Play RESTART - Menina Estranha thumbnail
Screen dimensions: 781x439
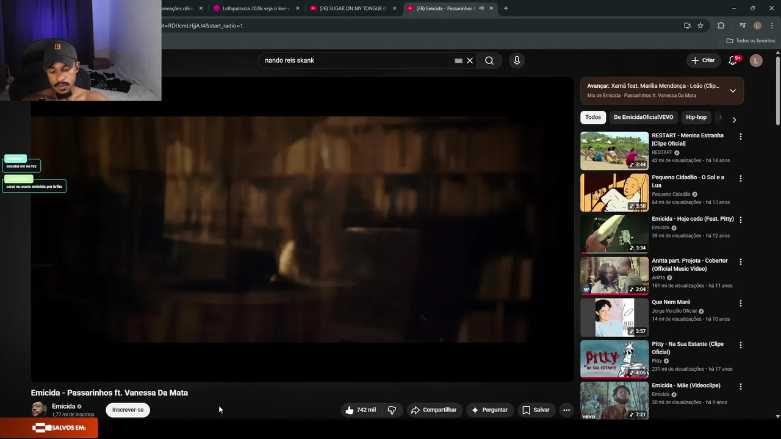(x=614, y=151)
